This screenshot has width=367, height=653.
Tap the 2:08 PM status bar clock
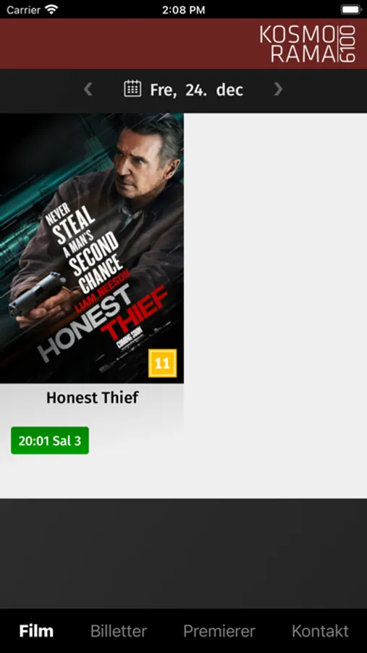coord(183,10)
